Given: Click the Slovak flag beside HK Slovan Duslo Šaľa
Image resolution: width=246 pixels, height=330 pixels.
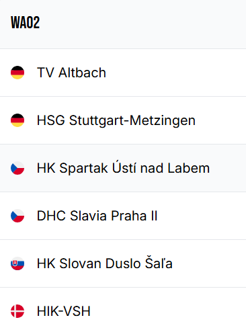Looking at the screenshot, I should pyautogui.click(x=17, y=263).
